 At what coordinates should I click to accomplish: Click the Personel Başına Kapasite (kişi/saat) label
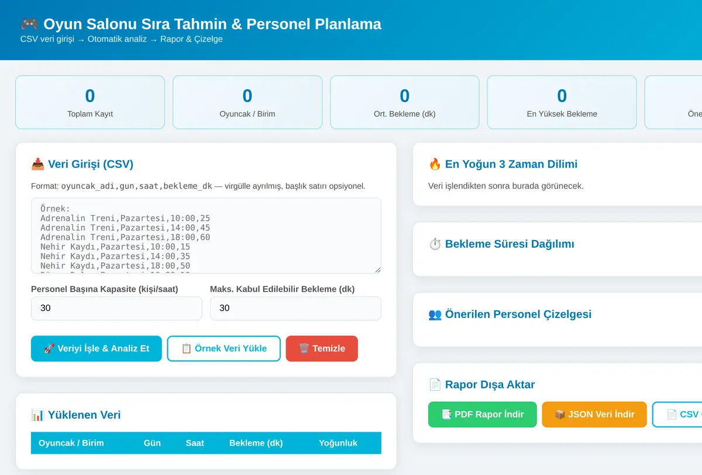[105, 289]
